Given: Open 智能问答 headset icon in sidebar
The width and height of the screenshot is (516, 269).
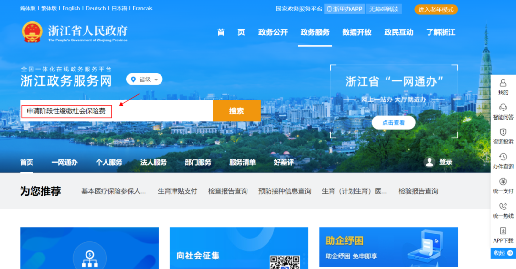Looking at the screenshot, I should 503,107.
